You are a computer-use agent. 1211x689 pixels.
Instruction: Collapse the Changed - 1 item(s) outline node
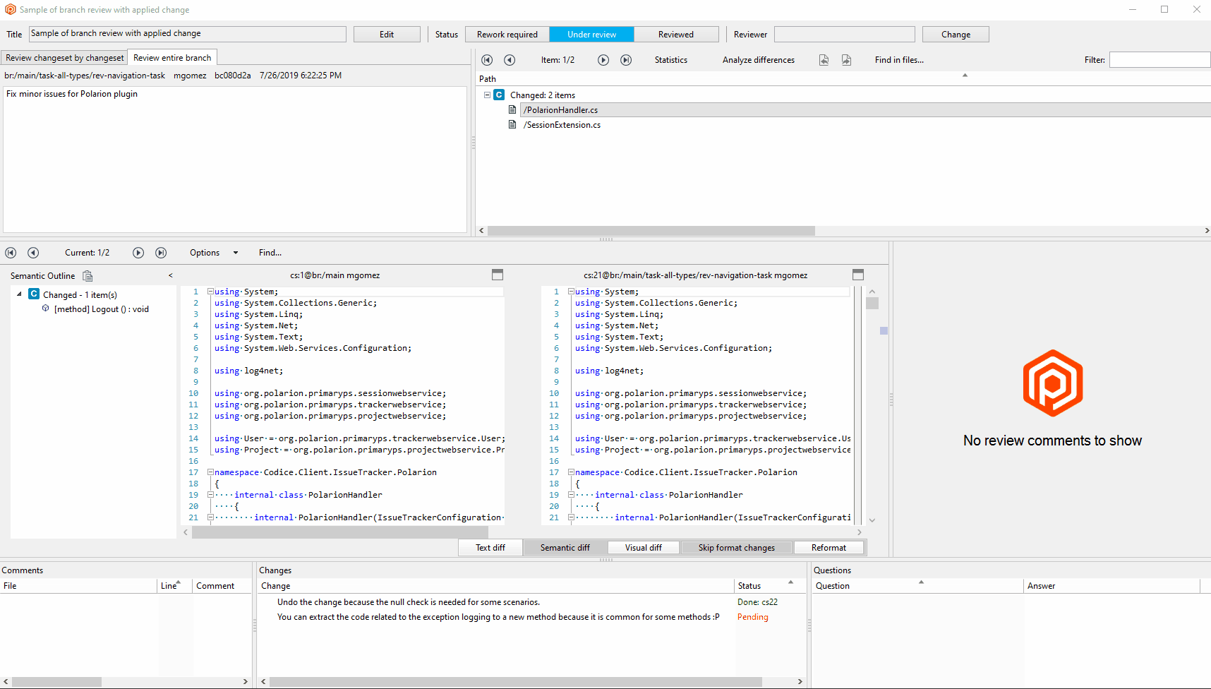pyautogui.click(x=19, y=294)
